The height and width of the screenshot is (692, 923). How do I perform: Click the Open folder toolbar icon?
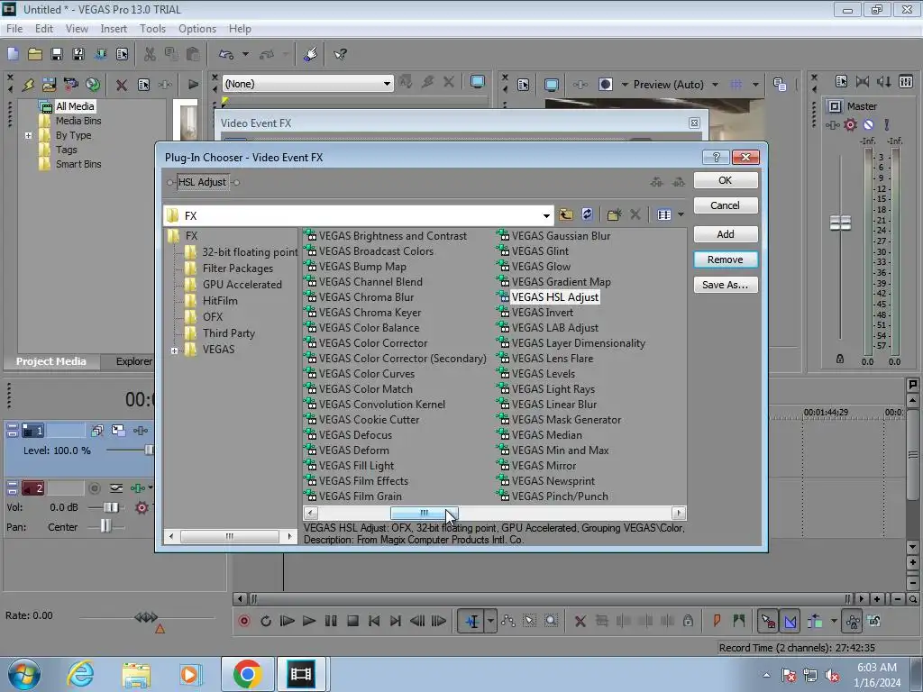click(x=35, y=55)
